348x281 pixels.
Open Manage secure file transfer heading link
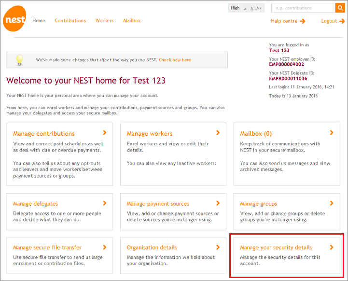click(47, 248)
